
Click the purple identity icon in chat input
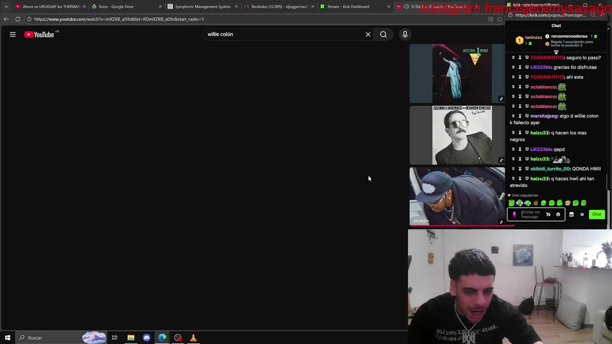tap(514, 215)
